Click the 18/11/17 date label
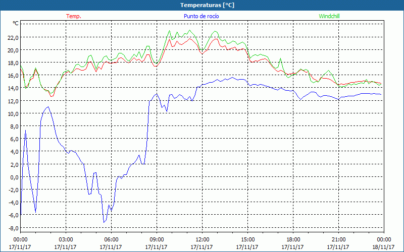Viewport: 404px width, 252px height. pyautogui.click(x=383, y=247)
